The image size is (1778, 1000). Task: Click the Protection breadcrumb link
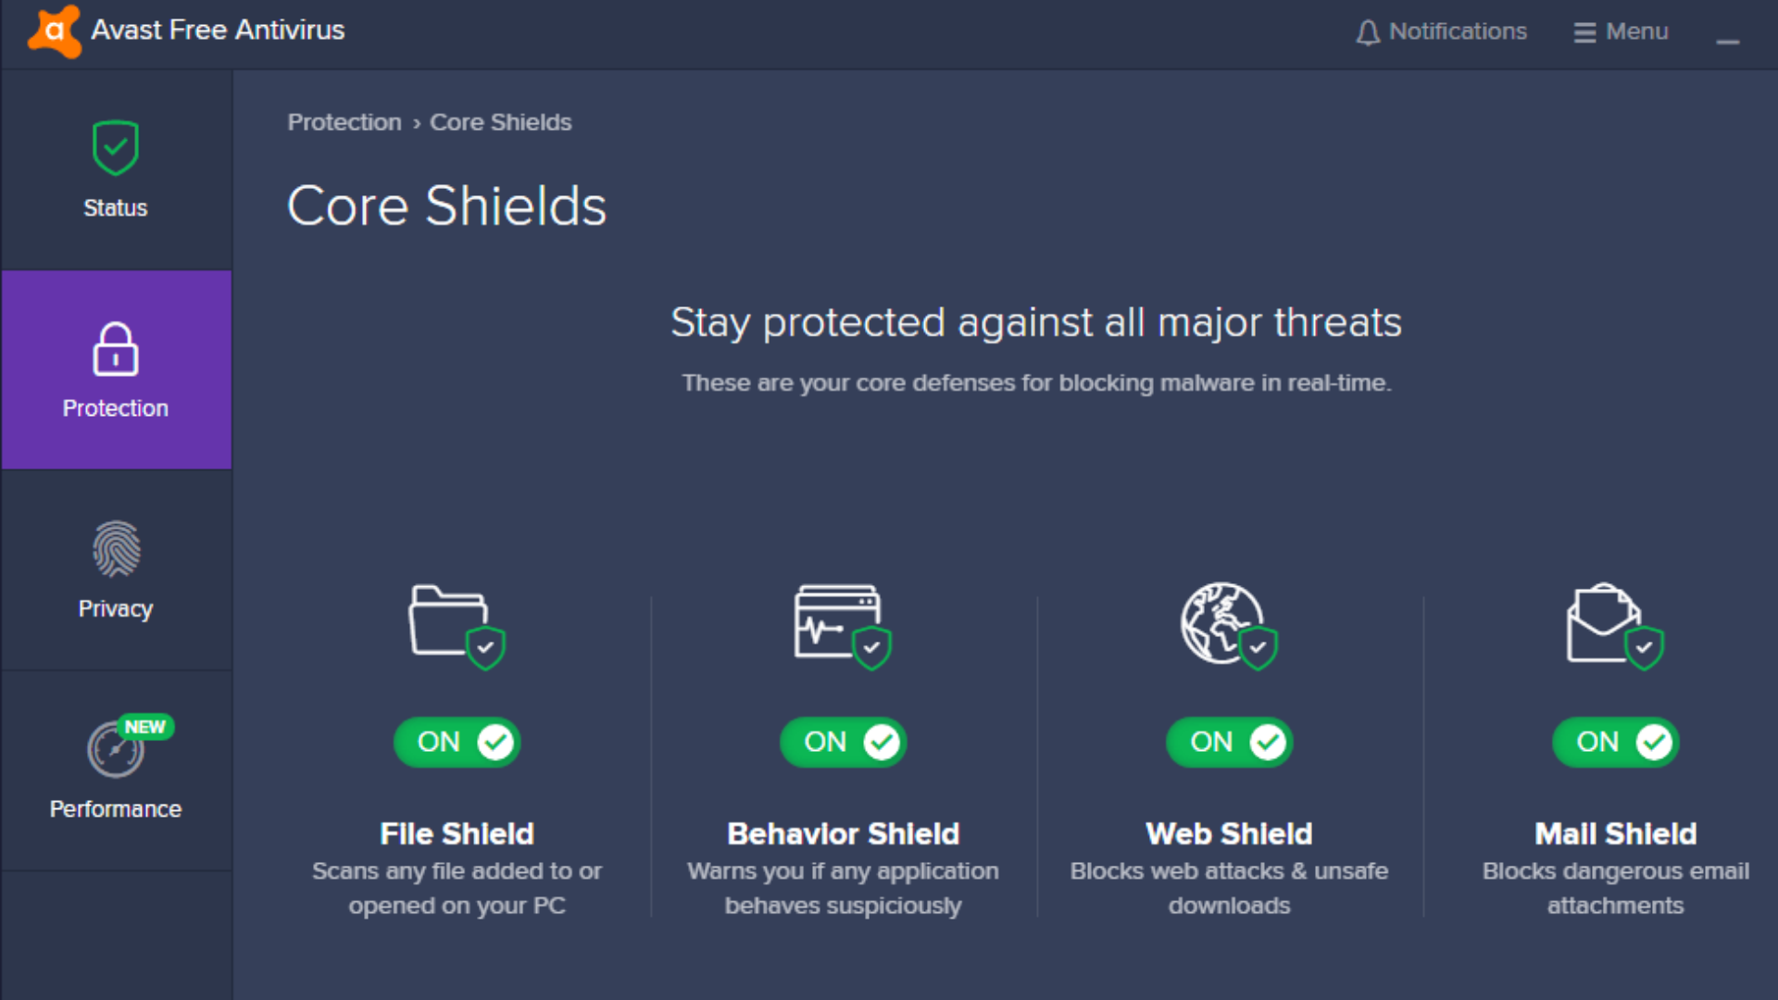tap(344, 121)
